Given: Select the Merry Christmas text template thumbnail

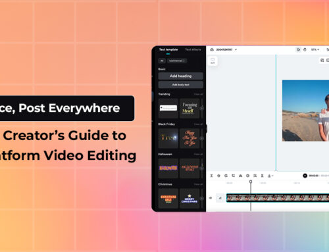Looking at the screenshot, I should tap(190, 199).
